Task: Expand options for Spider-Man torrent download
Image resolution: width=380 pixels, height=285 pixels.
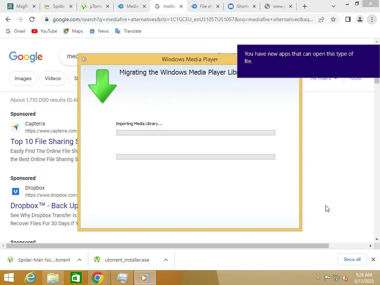Action: (79, 260)
